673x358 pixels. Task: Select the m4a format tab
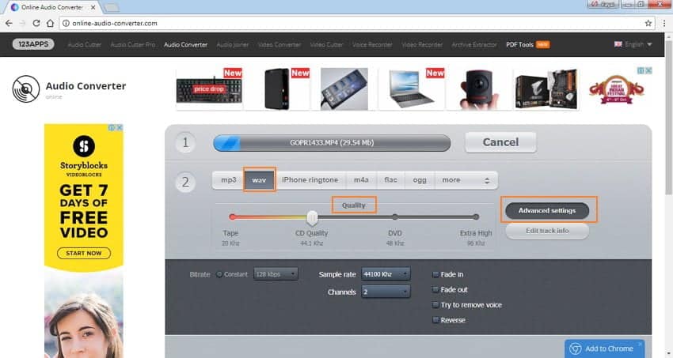361,180
